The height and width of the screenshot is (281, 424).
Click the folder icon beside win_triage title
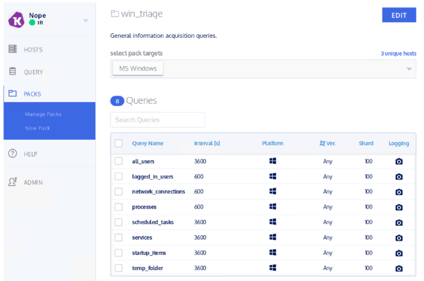[x=114, y=14]
